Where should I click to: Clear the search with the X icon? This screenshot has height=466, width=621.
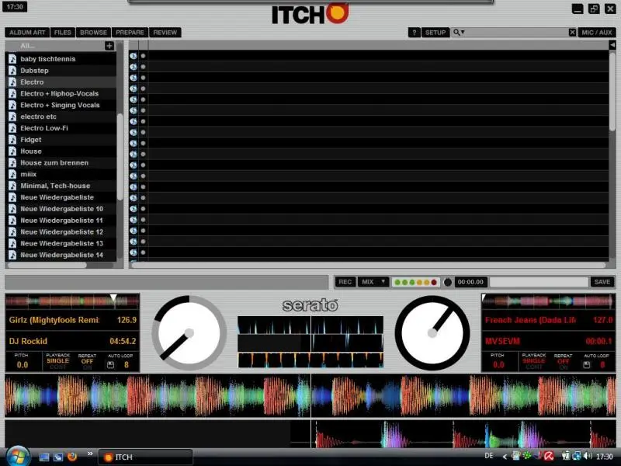573,33
